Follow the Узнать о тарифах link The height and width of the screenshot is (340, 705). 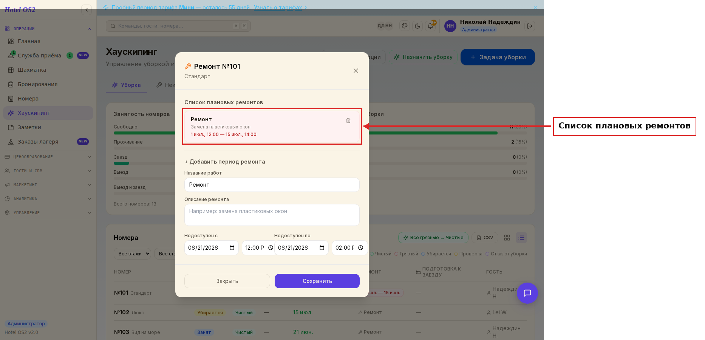tap(280, 8)
